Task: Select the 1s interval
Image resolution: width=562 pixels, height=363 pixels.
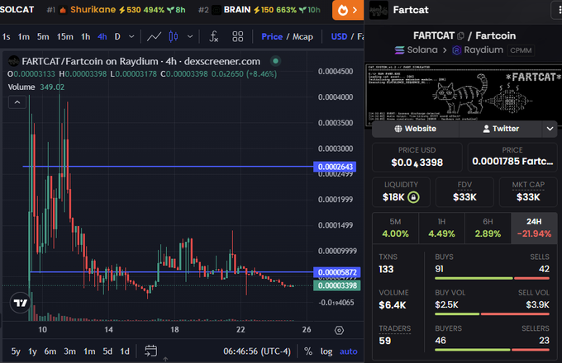Action: pyautogui.click(x=6, y=36)
